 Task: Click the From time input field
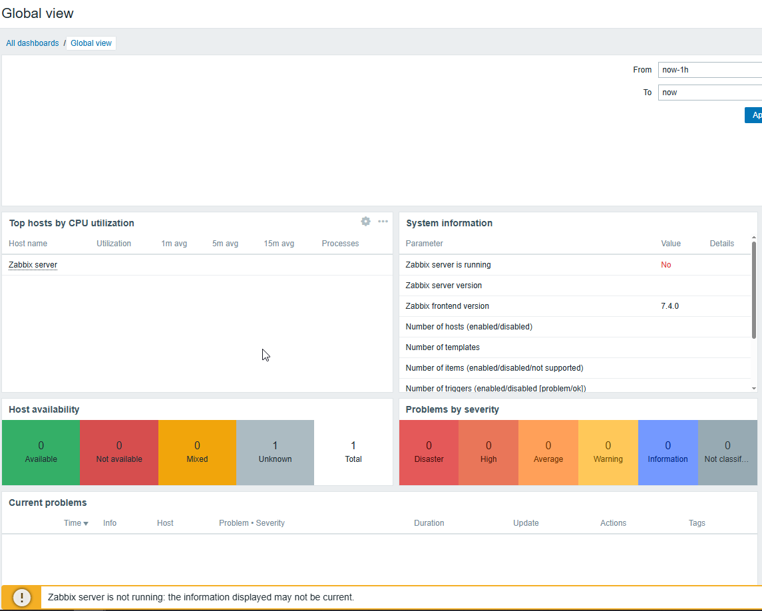709,70
